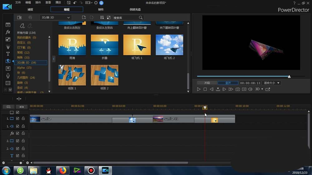
Task: Click the snapshot camera icon under preview
Action: pos(237,89)
